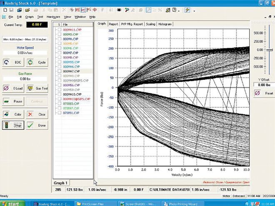Open dropdown arrow next to lightning icon
Screen dimensions: 275x206
[194, 11]
